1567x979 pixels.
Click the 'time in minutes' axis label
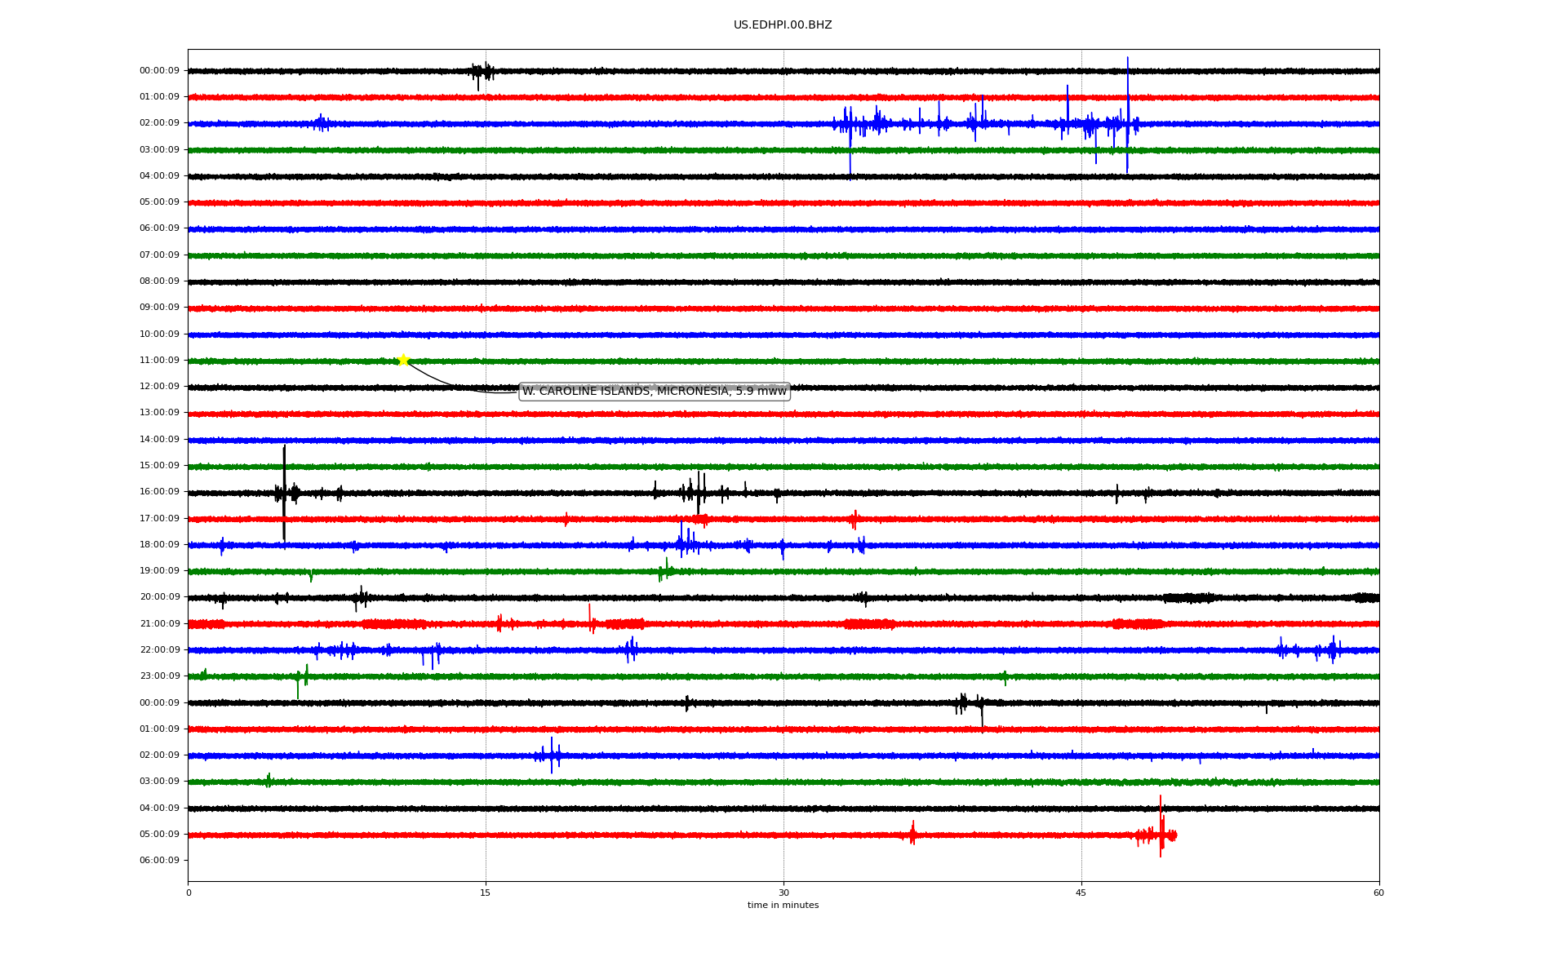(x=782, y=906)
